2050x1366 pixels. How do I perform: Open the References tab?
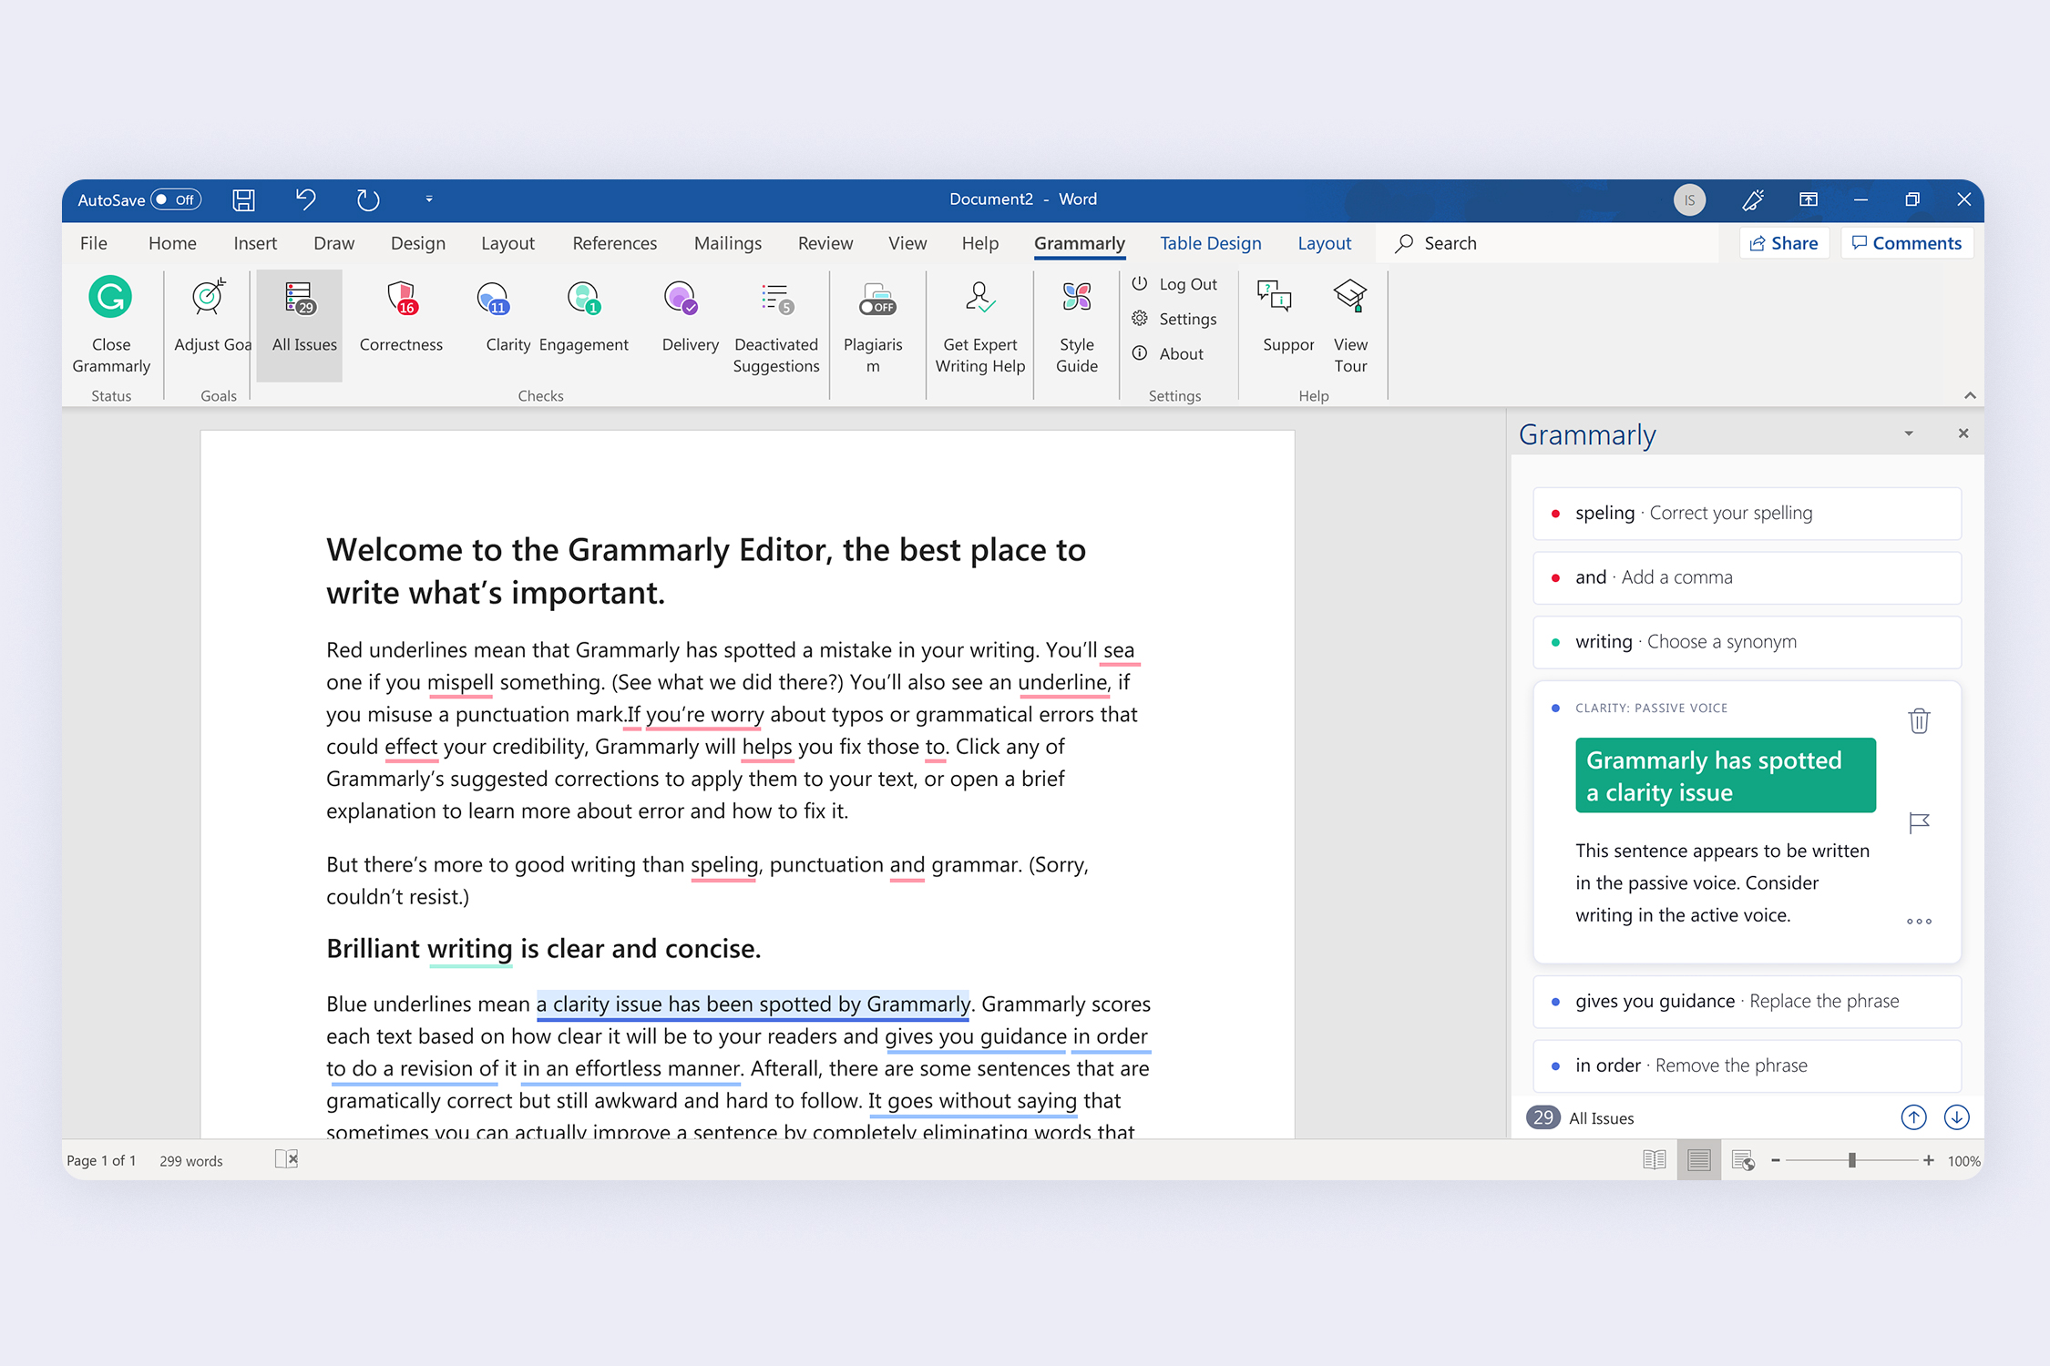pyautogui.click(x=614, y=243)
